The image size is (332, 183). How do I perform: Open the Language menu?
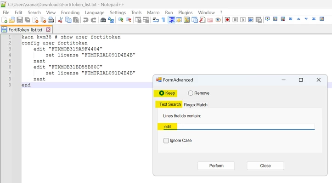pos(95,12)
